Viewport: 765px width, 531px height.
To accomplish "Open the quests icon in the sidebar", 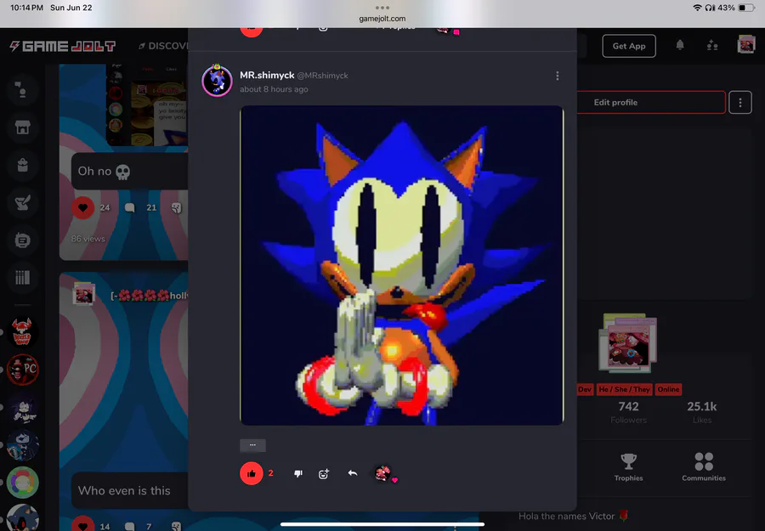I will click(x=22, y=202).
